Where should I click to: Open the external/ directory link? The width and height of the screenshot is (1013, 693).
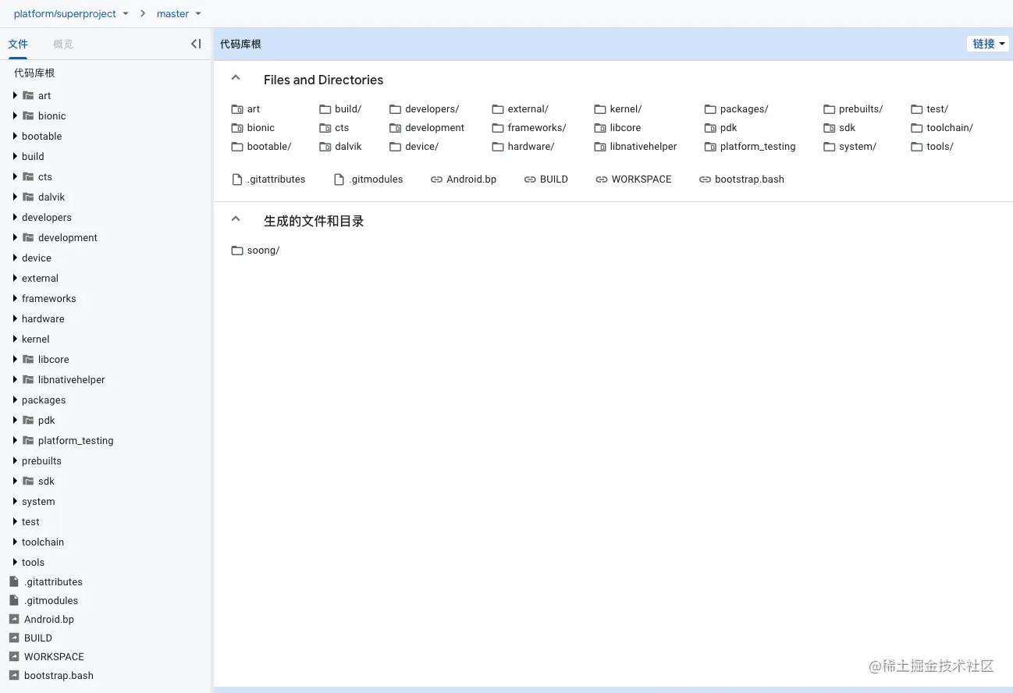528,109
